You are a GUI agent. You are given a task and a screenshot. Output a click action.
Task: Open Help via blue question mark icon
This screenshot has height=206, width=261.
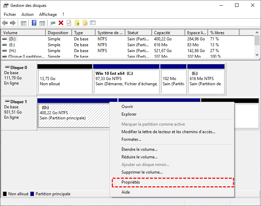pos(34,23)
